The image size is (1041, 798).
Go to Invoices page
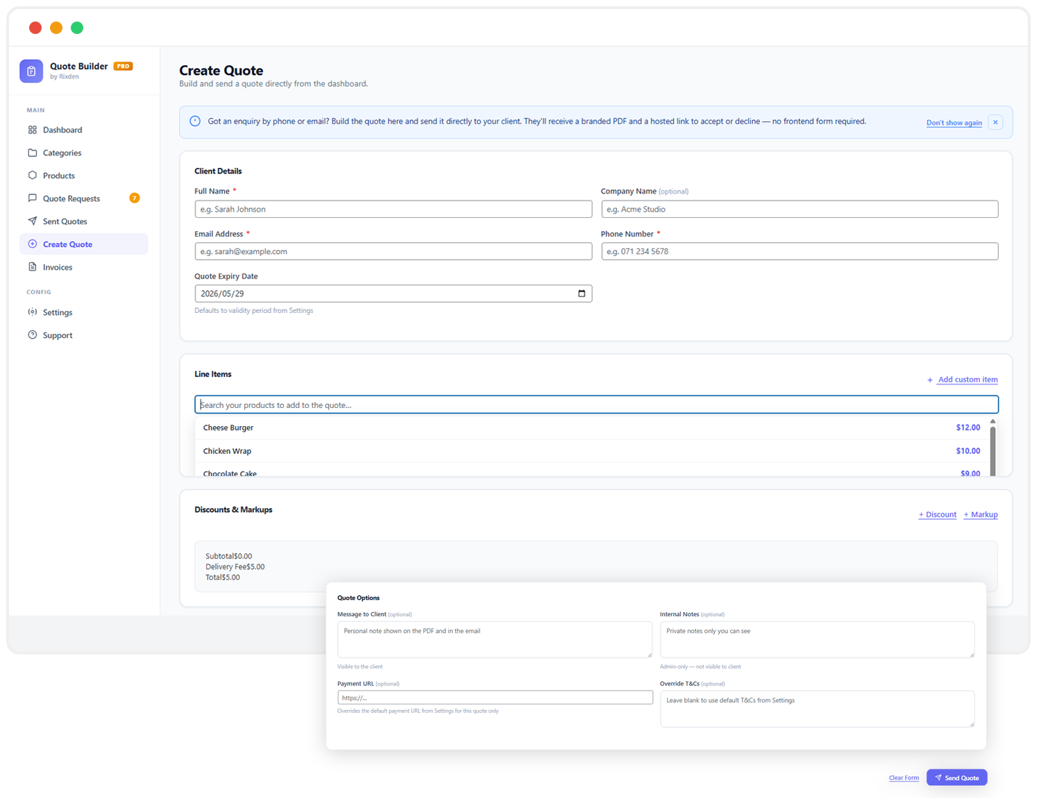83,267
